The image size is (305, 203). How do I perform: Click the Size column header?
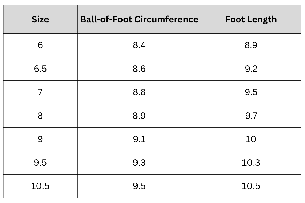click(x=40, y=20)
